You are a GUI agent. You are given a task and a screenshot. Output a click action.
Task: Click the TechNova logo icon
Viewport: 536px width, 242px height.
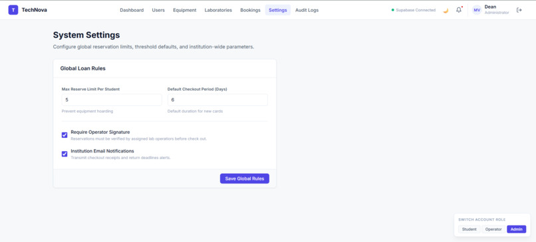coord(13,10)
